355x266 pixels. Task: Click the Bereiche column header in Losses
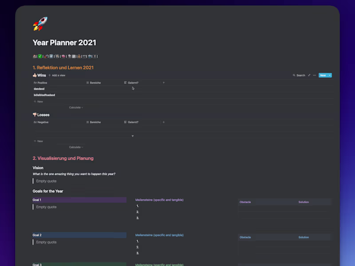94,122
